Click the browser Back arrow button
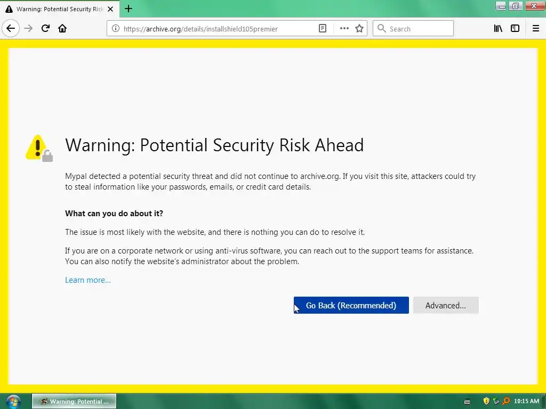Screen dimensions: 546x409 click(11, 28)
